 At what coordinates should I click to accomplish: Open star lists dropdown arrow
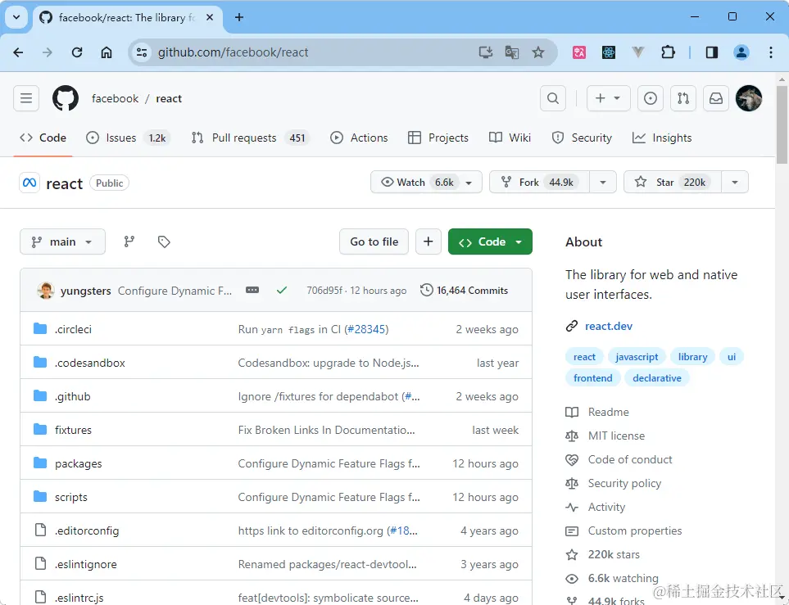pyautogui.click(x=735, y=182)
